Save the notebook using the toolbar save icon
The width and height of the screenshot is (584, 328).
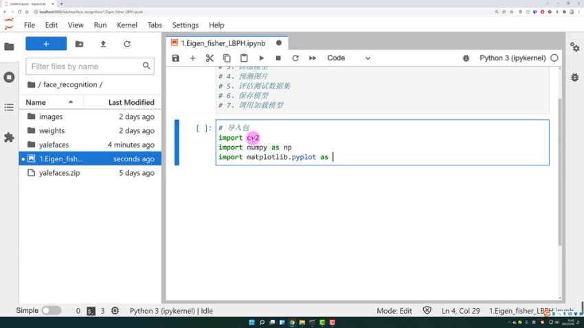coord(176,58)
